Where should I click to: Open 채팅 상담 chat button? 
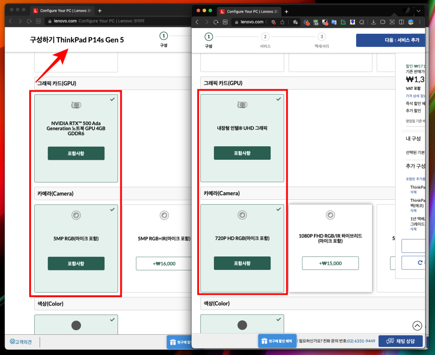(x=401, y=341)
